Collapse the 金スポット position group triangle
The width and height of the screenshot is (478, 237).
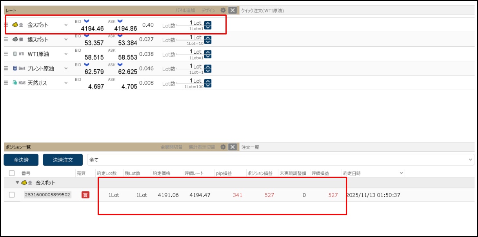17,183
